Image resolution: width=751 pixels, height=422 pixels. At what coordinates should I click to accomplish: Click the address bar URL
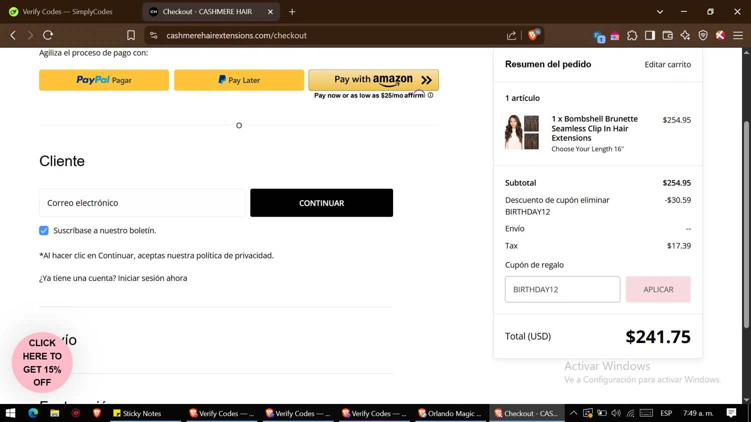[x=236, y=35]
